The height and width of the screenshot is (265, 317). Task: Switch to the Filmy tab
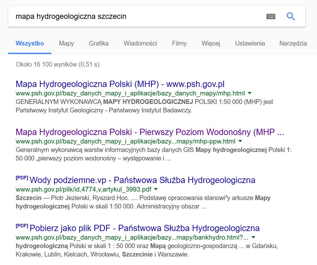179,44
